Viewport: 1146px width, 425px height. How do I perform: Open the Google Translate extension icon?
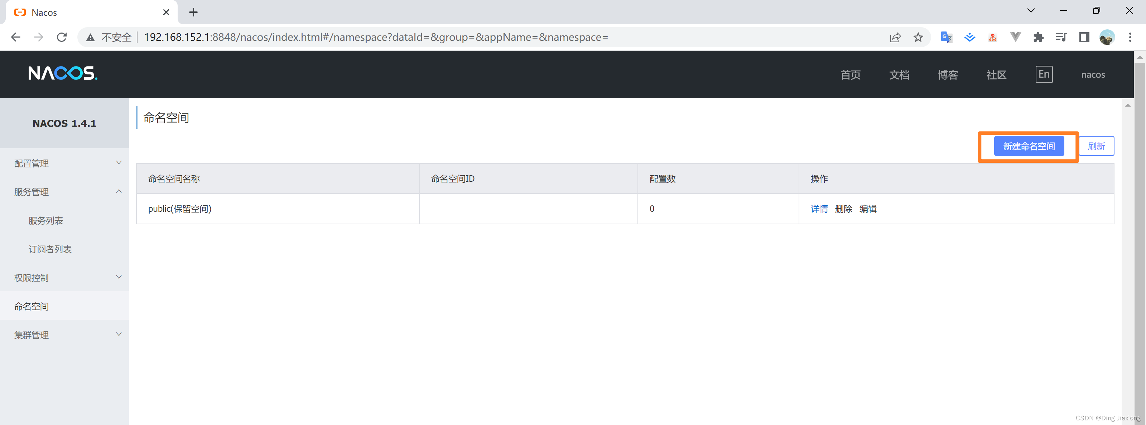pos(946,37)
